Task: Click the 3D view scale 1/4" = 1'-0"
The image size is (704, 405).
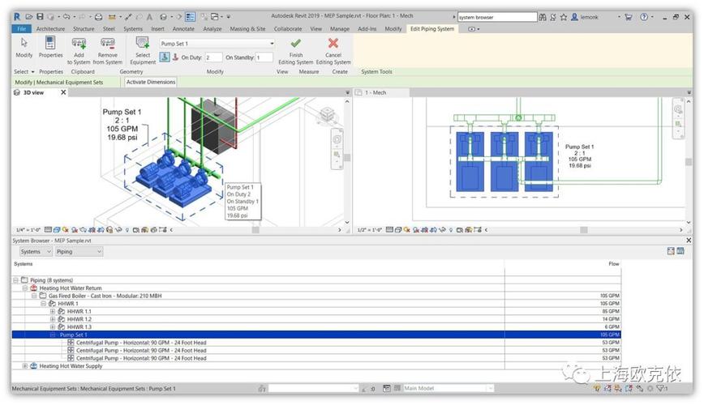Action: 28,229
